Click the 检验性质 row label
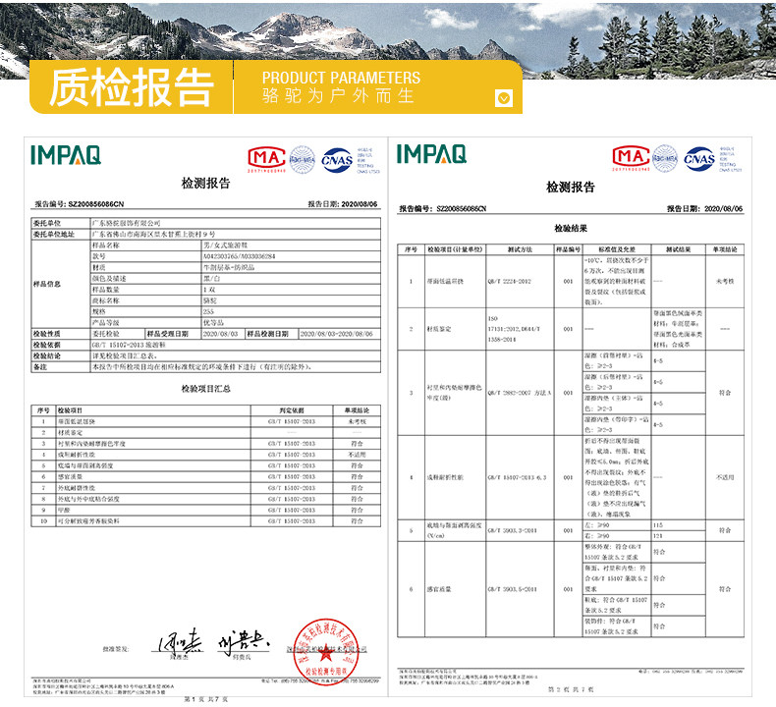The width and height of the screenshot is (776, 707). tap(46, 334)
